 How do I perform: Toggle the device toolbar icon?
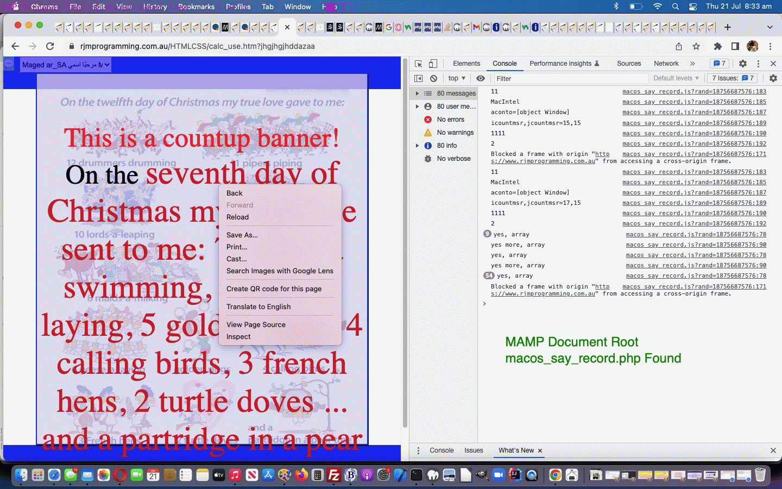[433, 64]
